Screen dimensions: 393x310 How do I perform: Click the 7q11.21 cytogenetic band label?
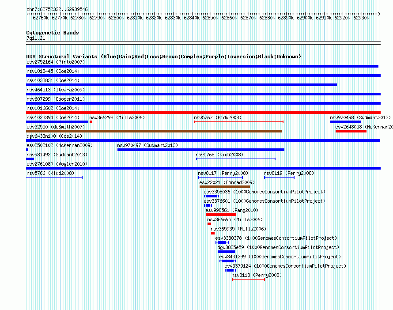click(36, 38)
